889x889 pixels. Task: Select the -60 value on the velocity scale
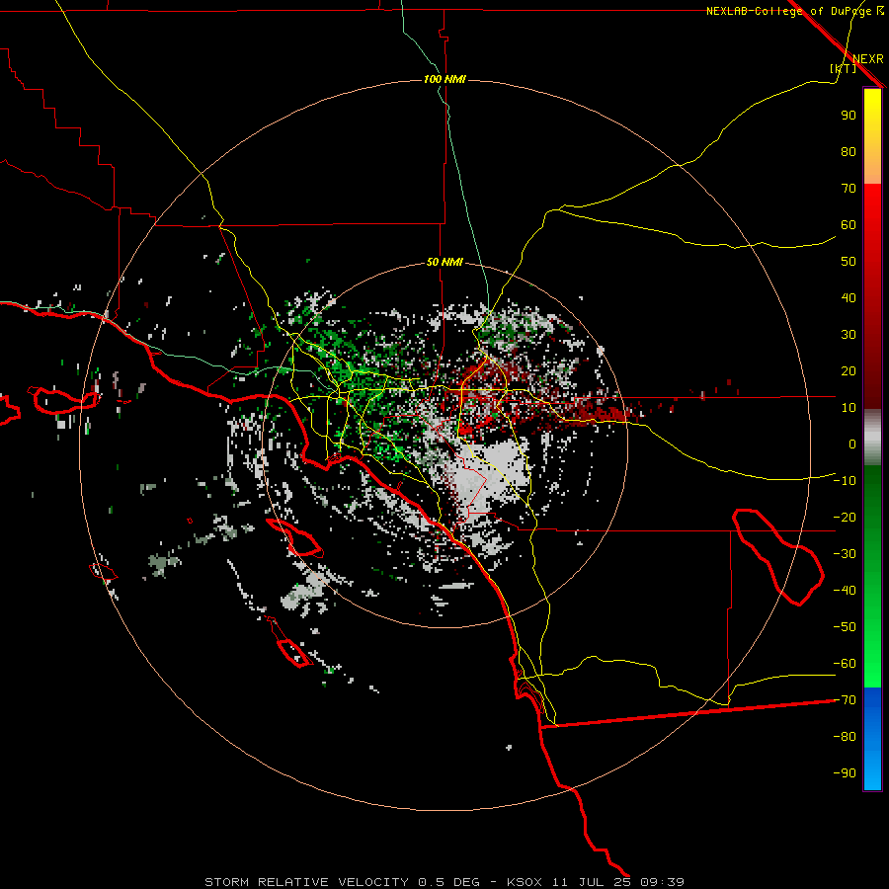tap(845, 664)
